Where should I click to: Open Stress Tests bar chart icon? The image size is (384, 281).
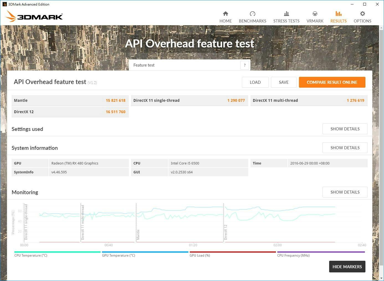pyautogui.click(x=286, y=14)
